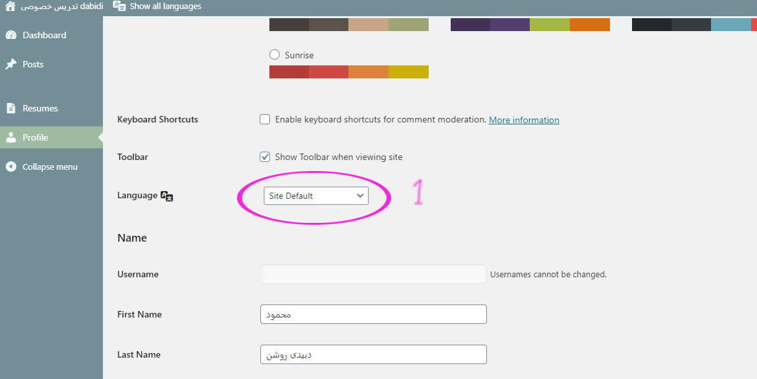Open the More information link
The width and height of the screenshot is (757, 379).
(523, 119)
